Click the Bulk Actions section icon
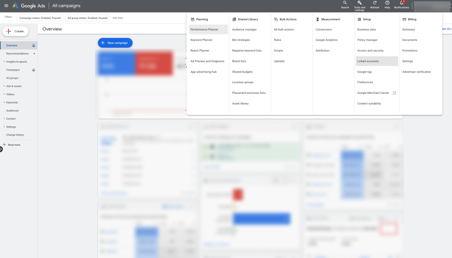This screenshot has width=452, height=258. click(x=276, y=19)
